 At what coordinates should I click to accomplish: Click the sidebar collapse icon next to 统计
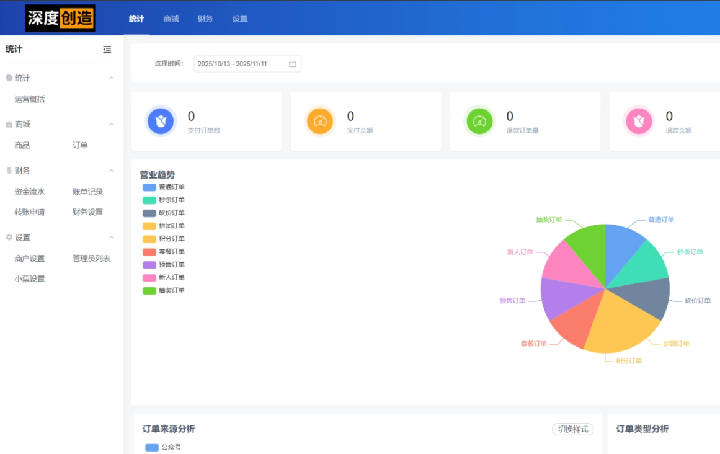pos(107,50)
